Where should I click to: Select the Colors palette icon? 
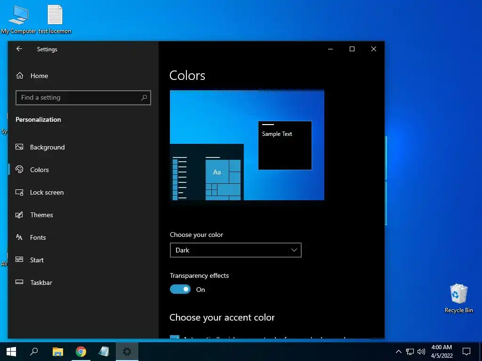pyautogui.click(x=19, y=169)
